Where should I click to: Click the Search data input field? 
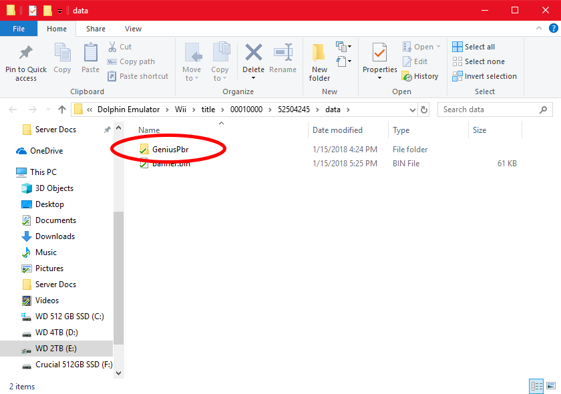tap(491, 110)
